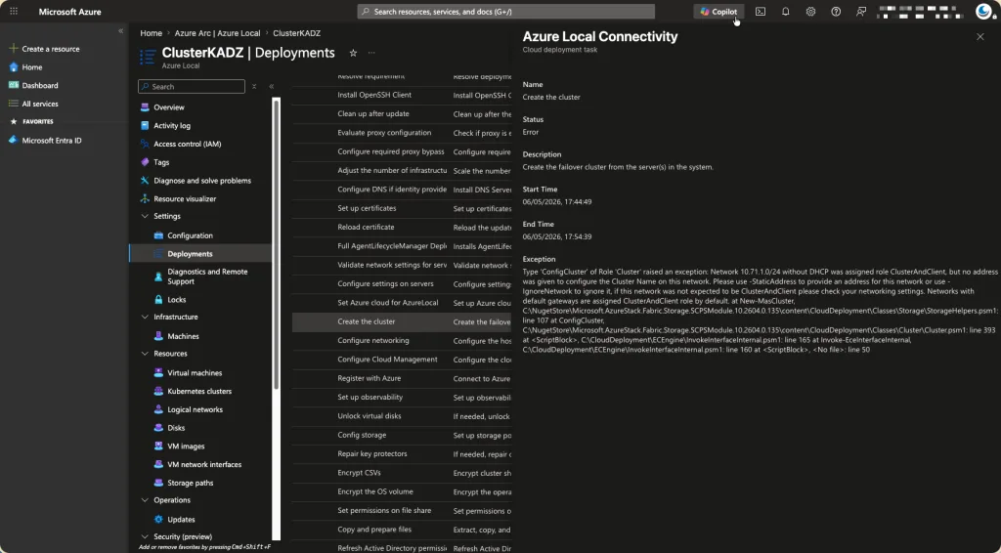The width and height of the screenshot is (1001, 553).
Task: Open portal settings gear
Action: [x=810, y=12]
